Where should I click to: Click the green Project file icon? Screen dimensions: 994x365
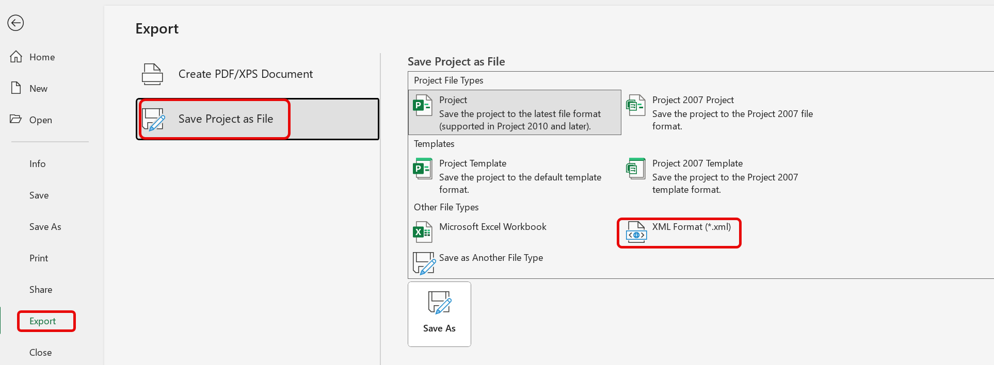pos(423,105)
